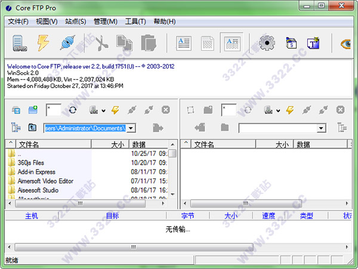Screen dimensions: 358x269
Task: Open the 站点(S) menu
Action: tap(76, 21)
